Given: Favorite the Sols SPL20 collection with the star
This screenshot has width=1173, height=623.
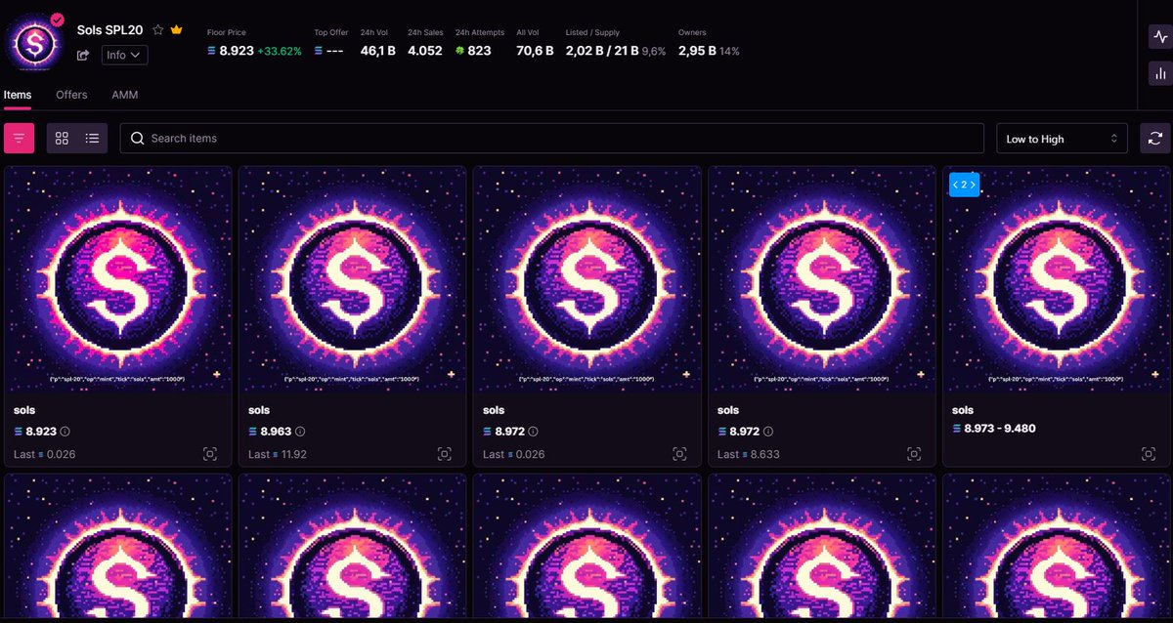Looking at the screenshot, I should (x=158, y=30).
